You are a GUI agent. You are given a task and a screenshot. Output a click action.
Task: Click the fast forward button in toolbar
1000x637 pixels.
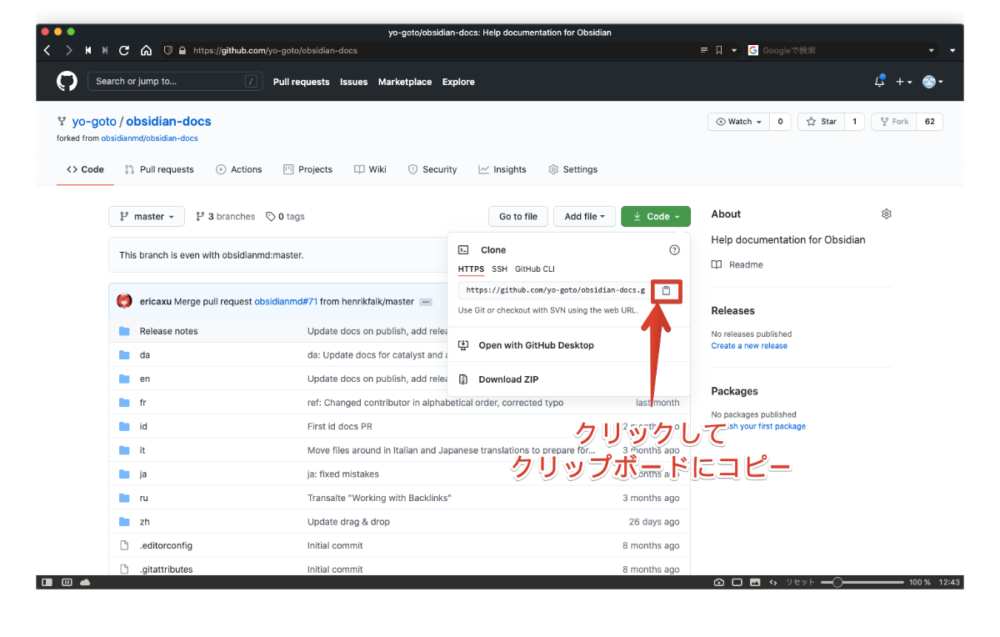pos(105,50)
